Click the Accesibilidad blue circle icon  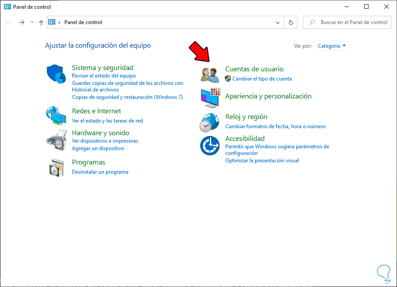point(210,146)
